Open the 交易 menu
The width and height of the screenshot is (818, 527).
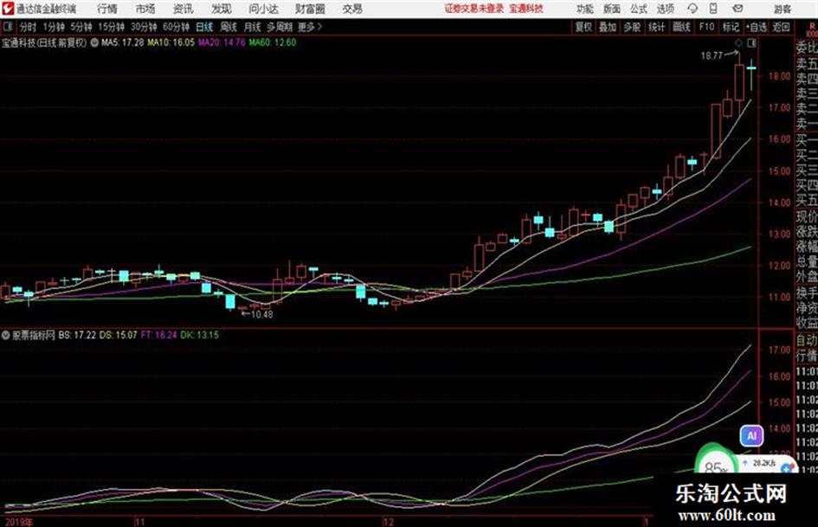pos(352,9)
